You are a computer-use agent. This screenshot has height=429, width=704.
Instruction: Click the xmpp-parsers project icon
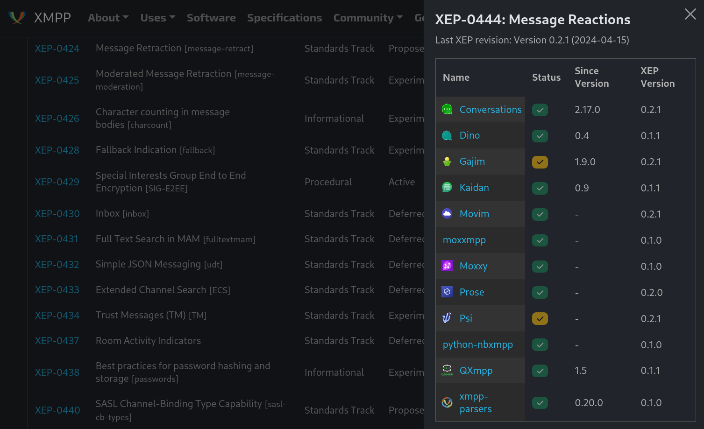tap(447, 402)
